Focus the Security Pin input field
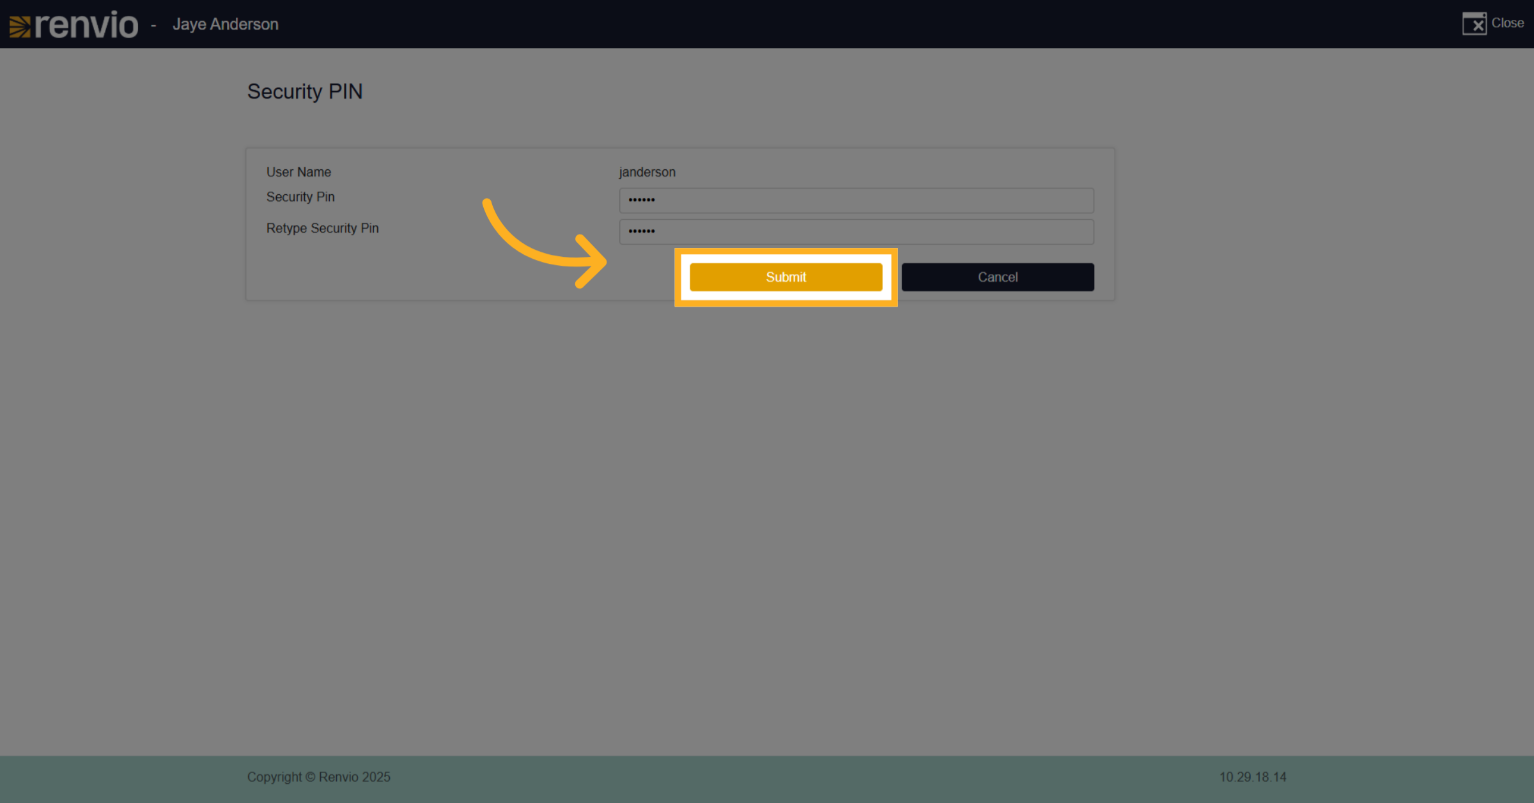 [856, 200]
